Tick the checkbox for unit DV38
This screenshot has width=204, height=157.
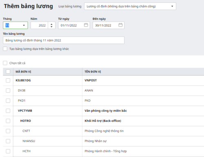[8, 91]
